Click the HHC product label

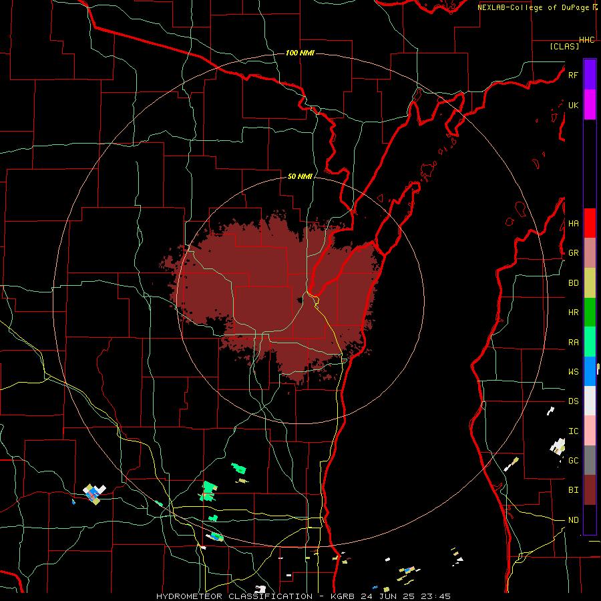point(587,40)
